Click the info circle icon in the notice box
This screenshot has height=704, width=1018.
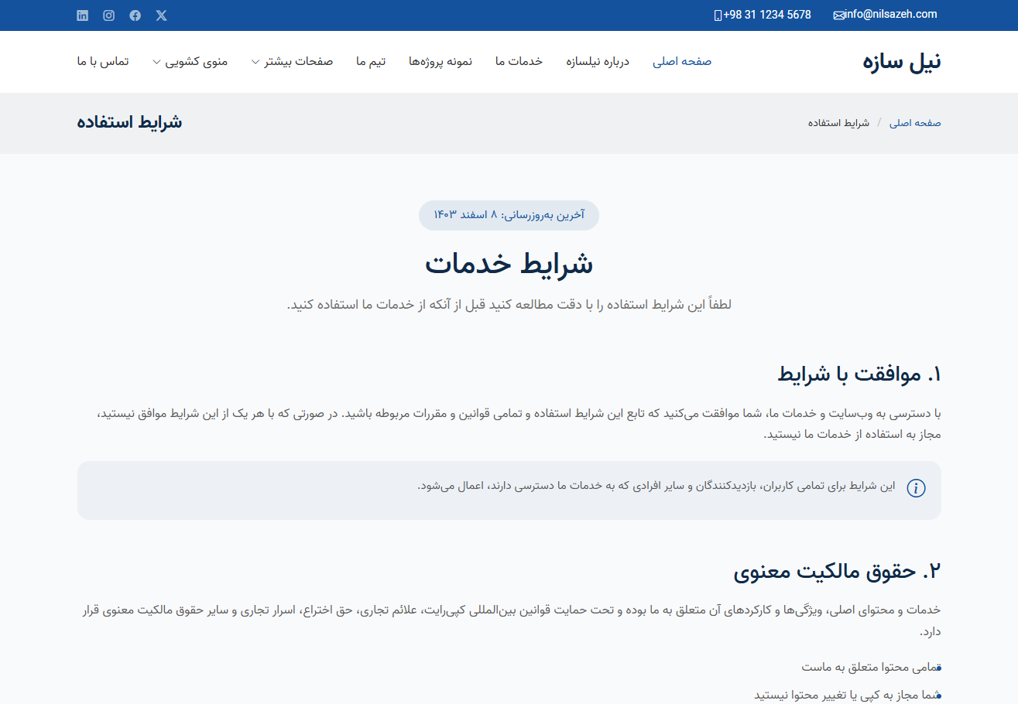pos(917,488)
